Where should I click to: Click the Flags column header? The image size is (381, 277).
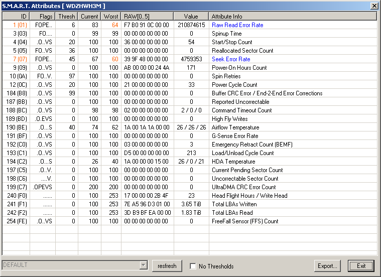point(41,17)
